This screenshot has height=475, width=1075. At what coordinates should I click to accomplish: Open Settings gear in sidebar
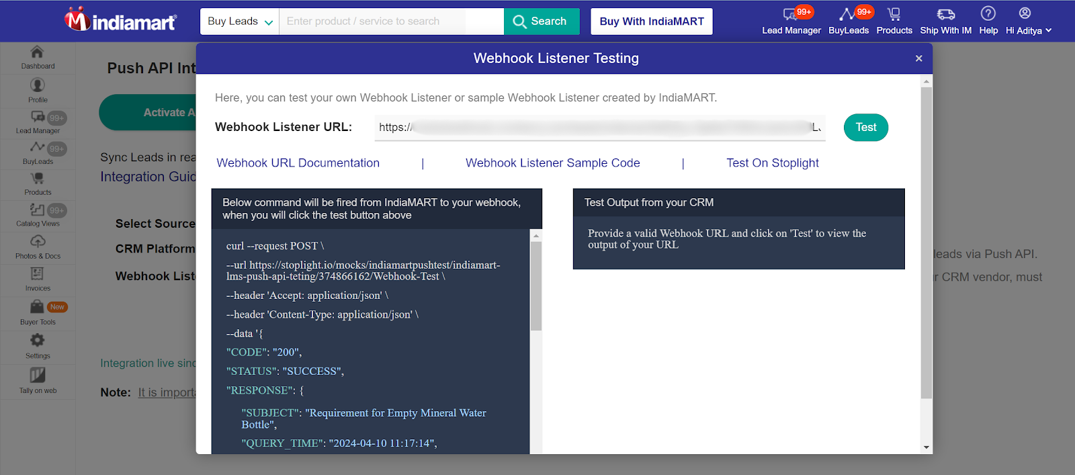38,347
